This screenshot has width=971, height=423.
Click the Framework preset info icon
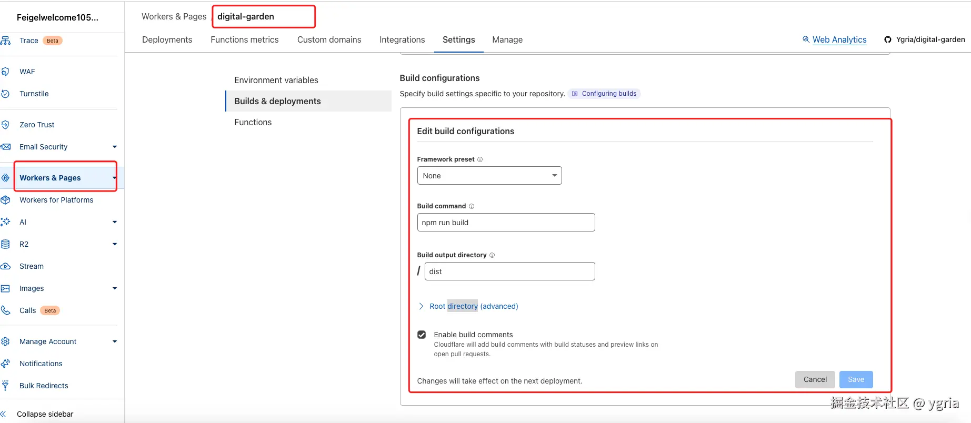[480, 159]
